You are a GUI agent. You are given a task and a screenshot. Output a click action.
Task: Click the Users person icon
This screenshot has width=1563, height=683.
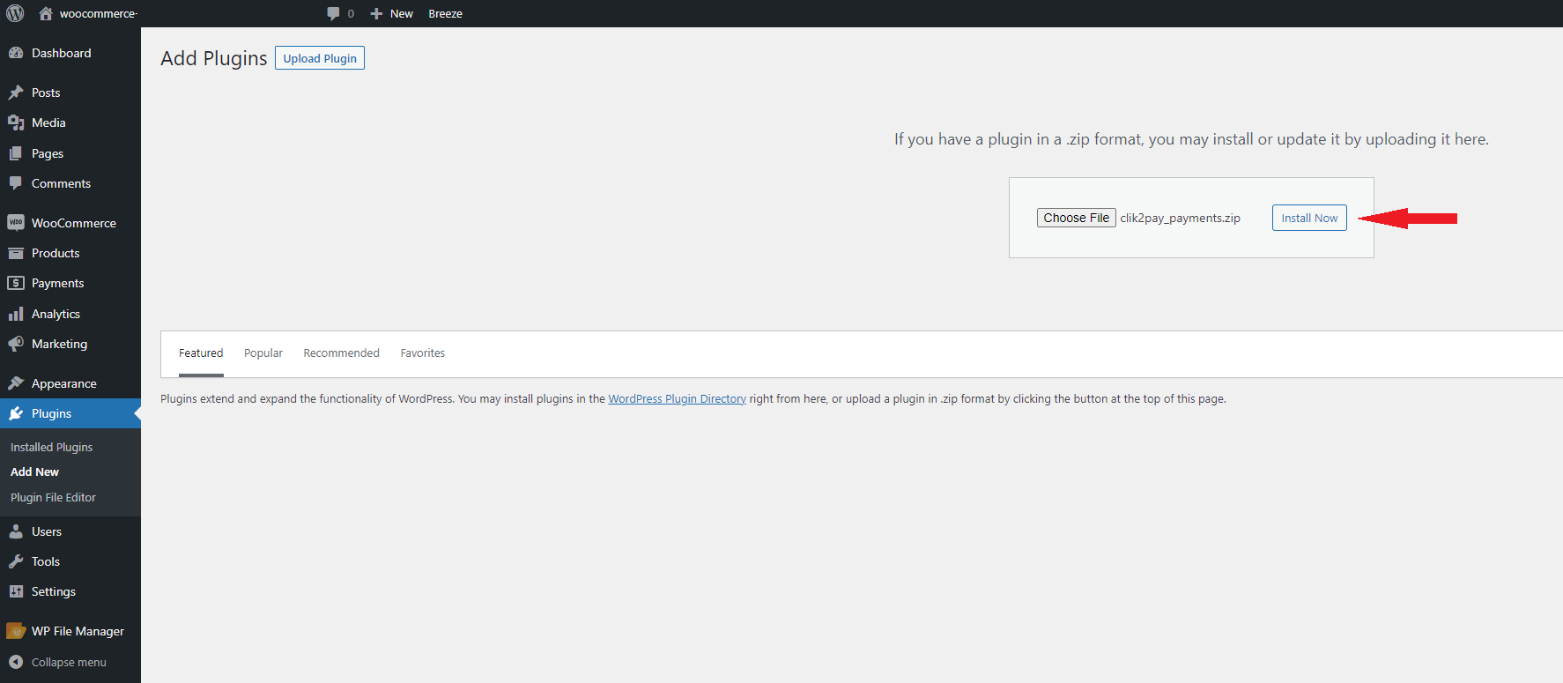(x=16, y=531)
